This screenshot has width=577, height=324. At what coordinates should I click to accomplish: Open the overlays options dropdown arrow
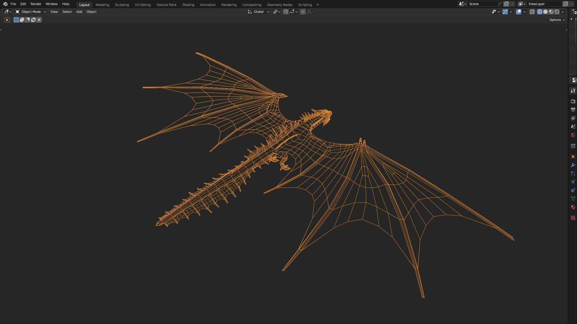(524, 12)
